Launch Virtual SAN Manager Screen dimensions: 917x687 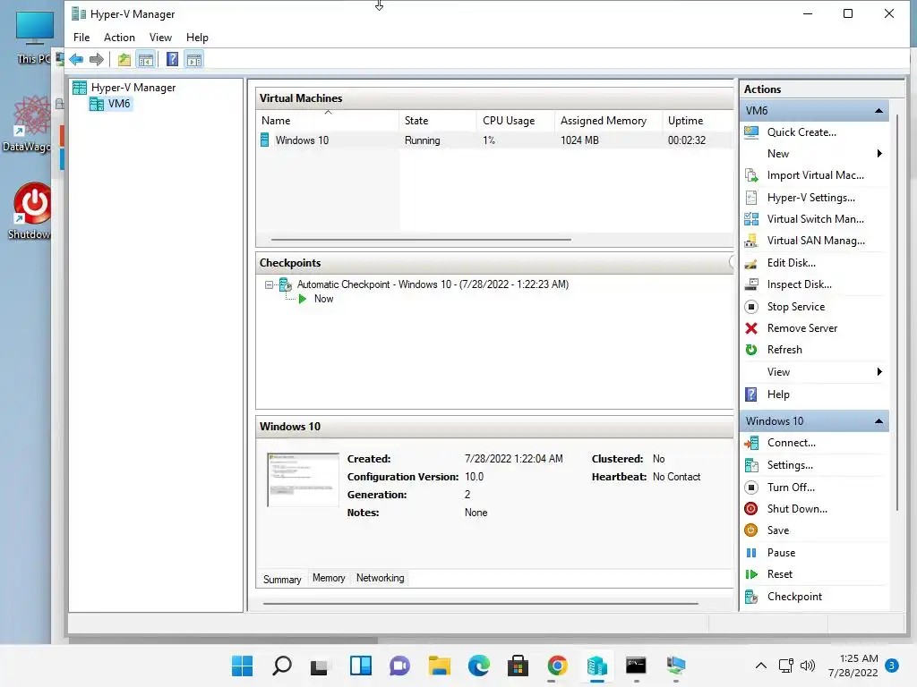point(815,241)
